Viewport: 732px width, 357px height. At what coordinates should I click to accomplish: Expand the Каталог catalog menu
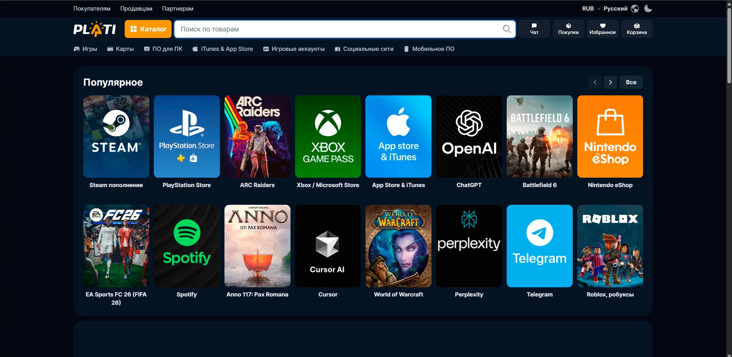click(x=148, y=29)
